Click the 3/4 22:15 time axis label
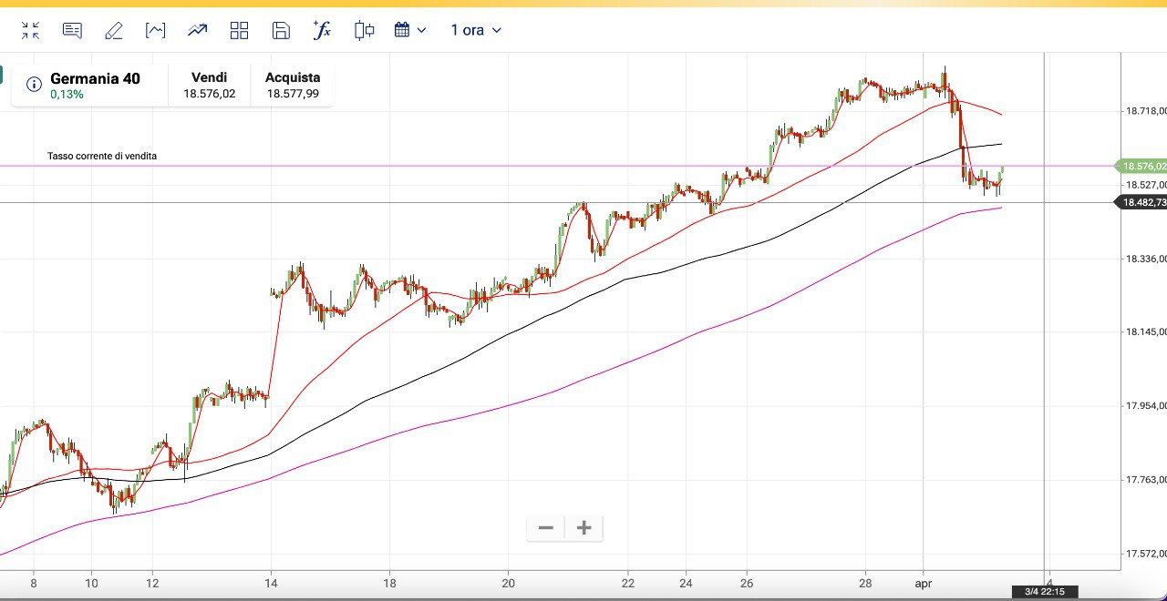The image size is (1167, 601). (1044, 592)
